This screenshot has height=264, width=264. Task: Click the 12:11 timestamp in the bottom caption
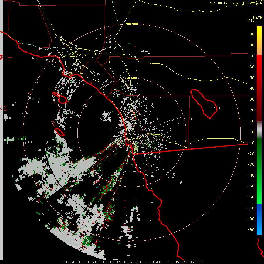click(x=197, y=262)
